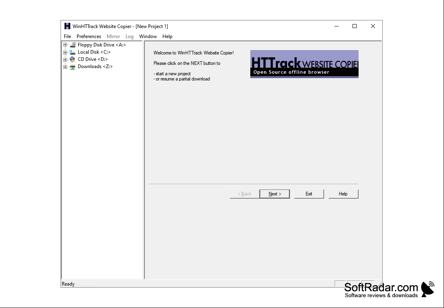This screenshot has height=308, width=444.
Task: Select the 'Floppy Disk Drive <A:>' label
Action: 101,45
